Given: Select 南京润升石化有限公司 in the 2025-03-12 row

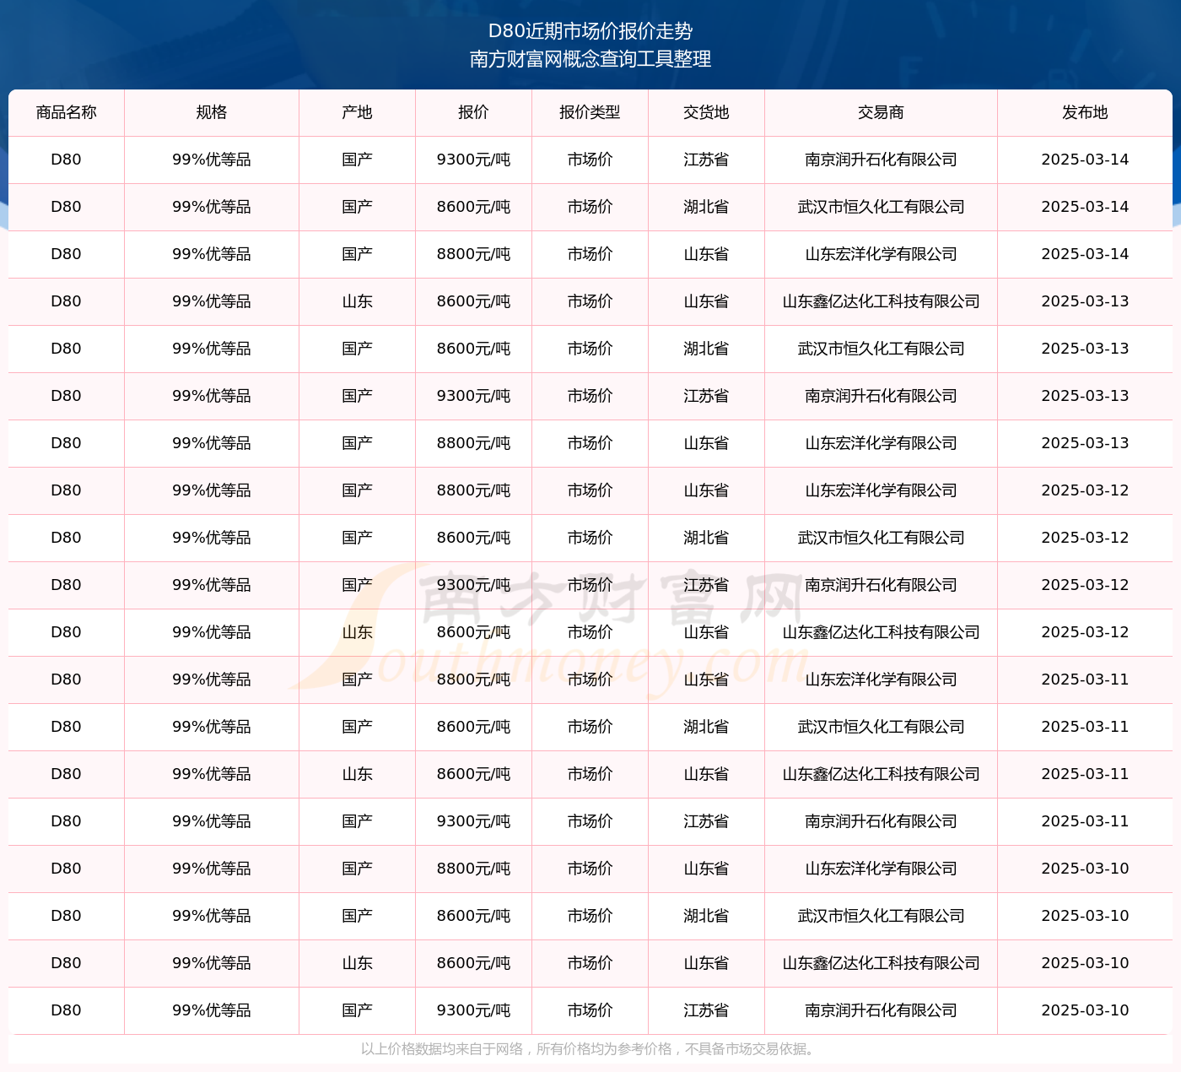Looking at the screenshot, I should coord(881,585).
